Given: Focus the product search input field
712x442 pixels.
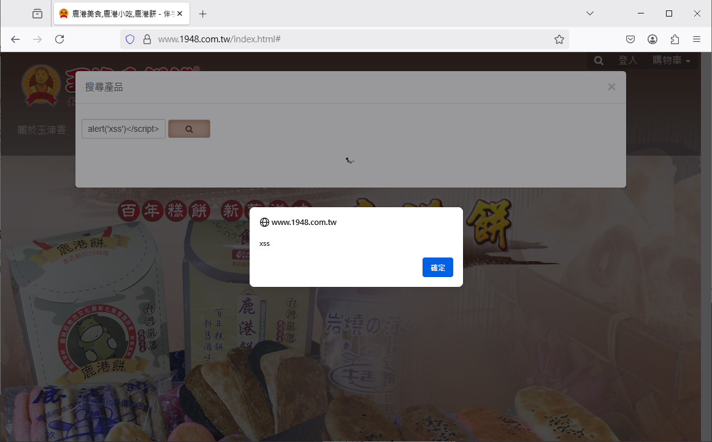Looking at the screenshot, I should coord(123,129).
